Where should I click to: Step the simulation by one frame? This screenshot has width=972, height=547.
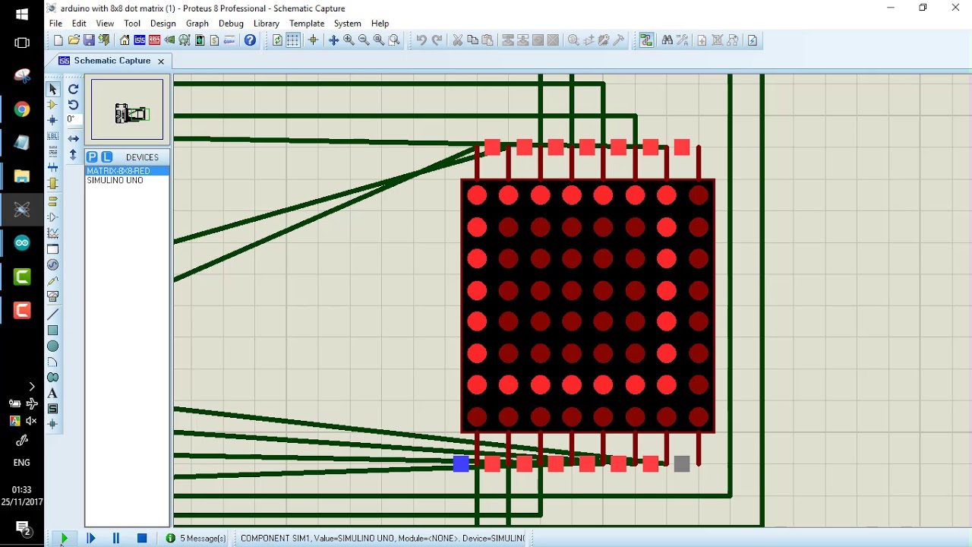click(90, 538)
